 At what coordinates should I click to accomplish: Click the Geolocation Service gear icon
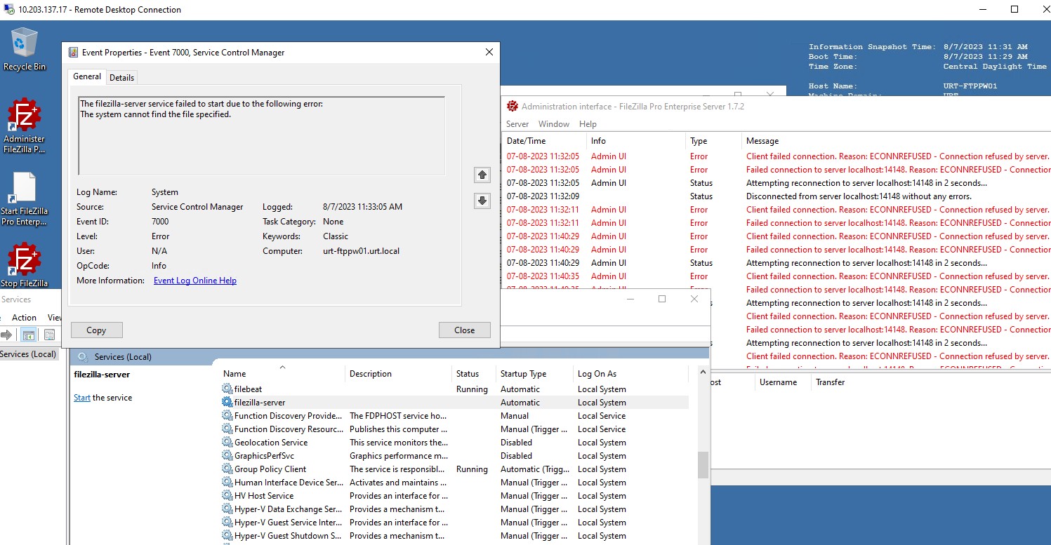(227, 442)
